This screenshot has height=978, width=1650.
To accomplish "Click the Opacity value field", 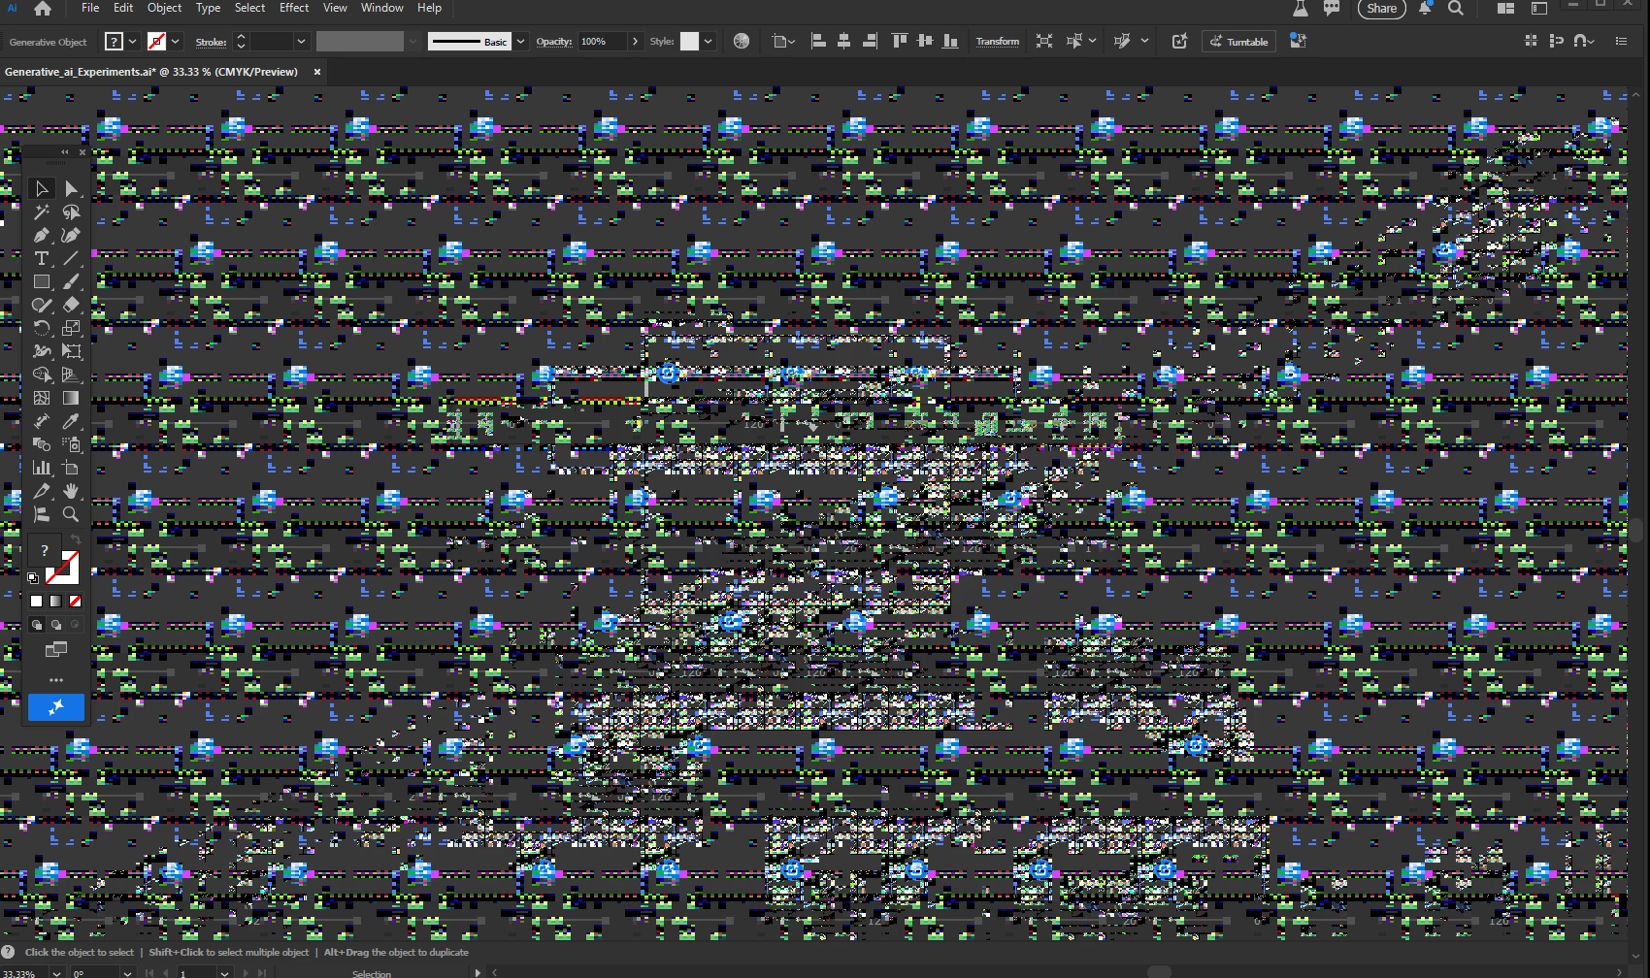I will [x=602, y=42].
